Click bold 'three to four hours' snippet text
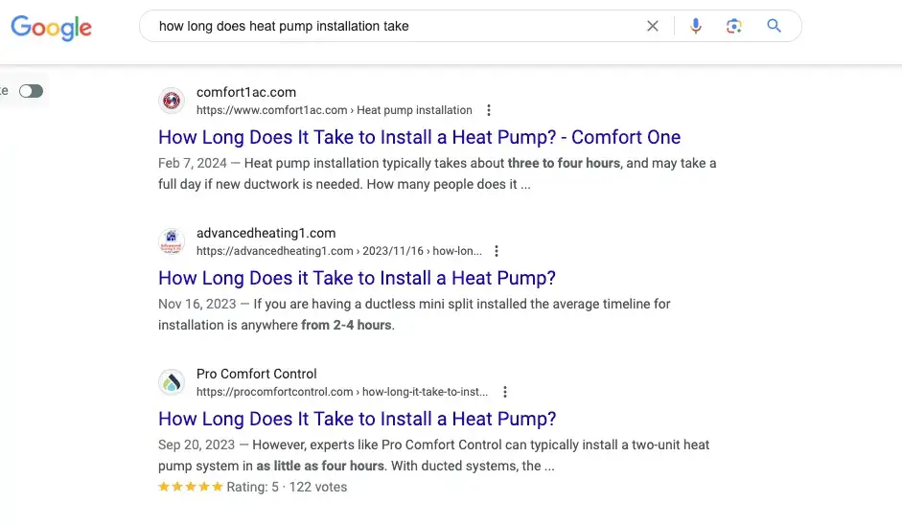Image resolution: width=902 pixels, height=525 pixels. pos(564,163)
